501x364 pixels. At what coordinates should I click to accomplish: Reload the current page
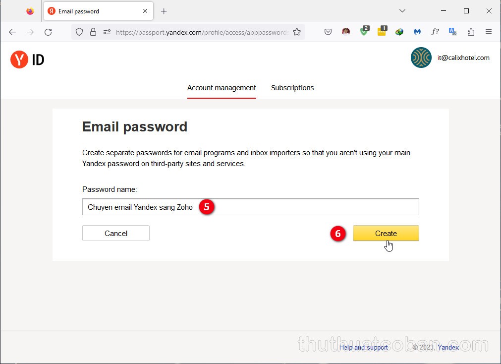pyautogui.click(x=48, y=32)
